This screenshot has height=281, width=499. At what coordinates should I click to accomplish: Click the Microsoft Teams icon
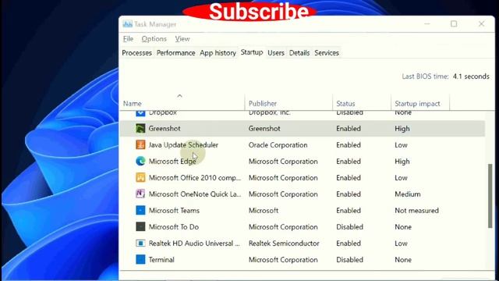pos(140,210)
